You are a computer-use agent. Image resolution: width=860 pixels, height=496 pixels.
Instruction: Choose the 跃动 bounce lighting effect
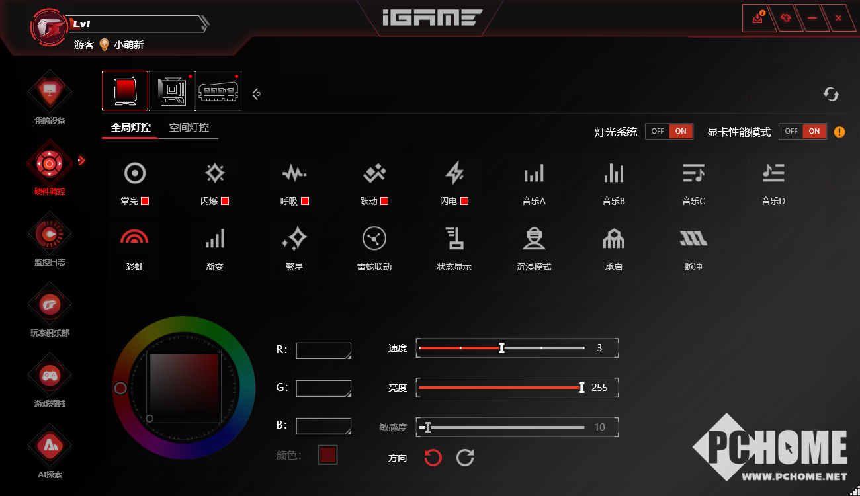(374, 173)
